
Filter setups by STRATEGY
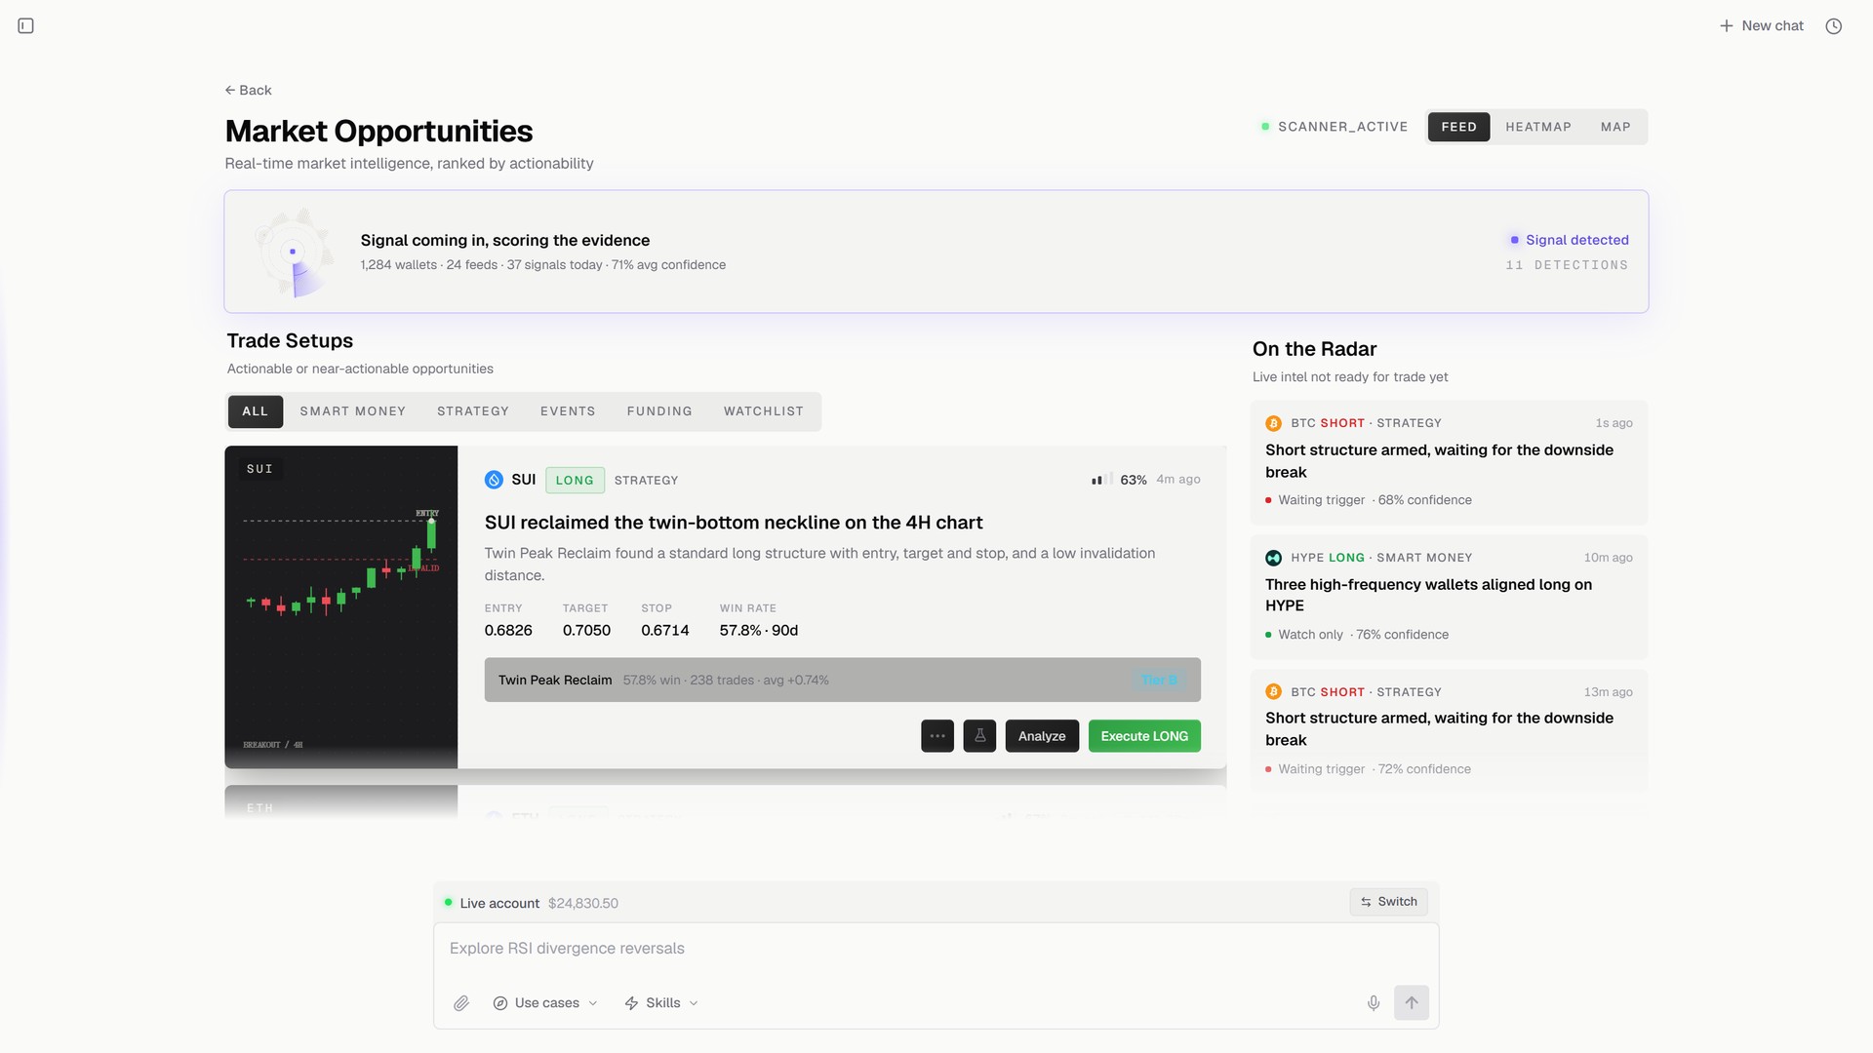tap(473, 411)
